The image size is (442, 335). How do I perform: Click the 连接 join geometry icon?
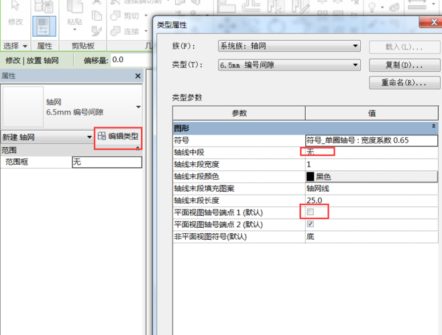point(115,31)
